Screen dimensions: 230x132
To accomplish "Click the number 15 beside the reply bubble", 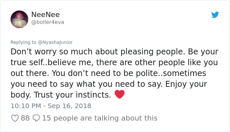I will coord(46,118).
